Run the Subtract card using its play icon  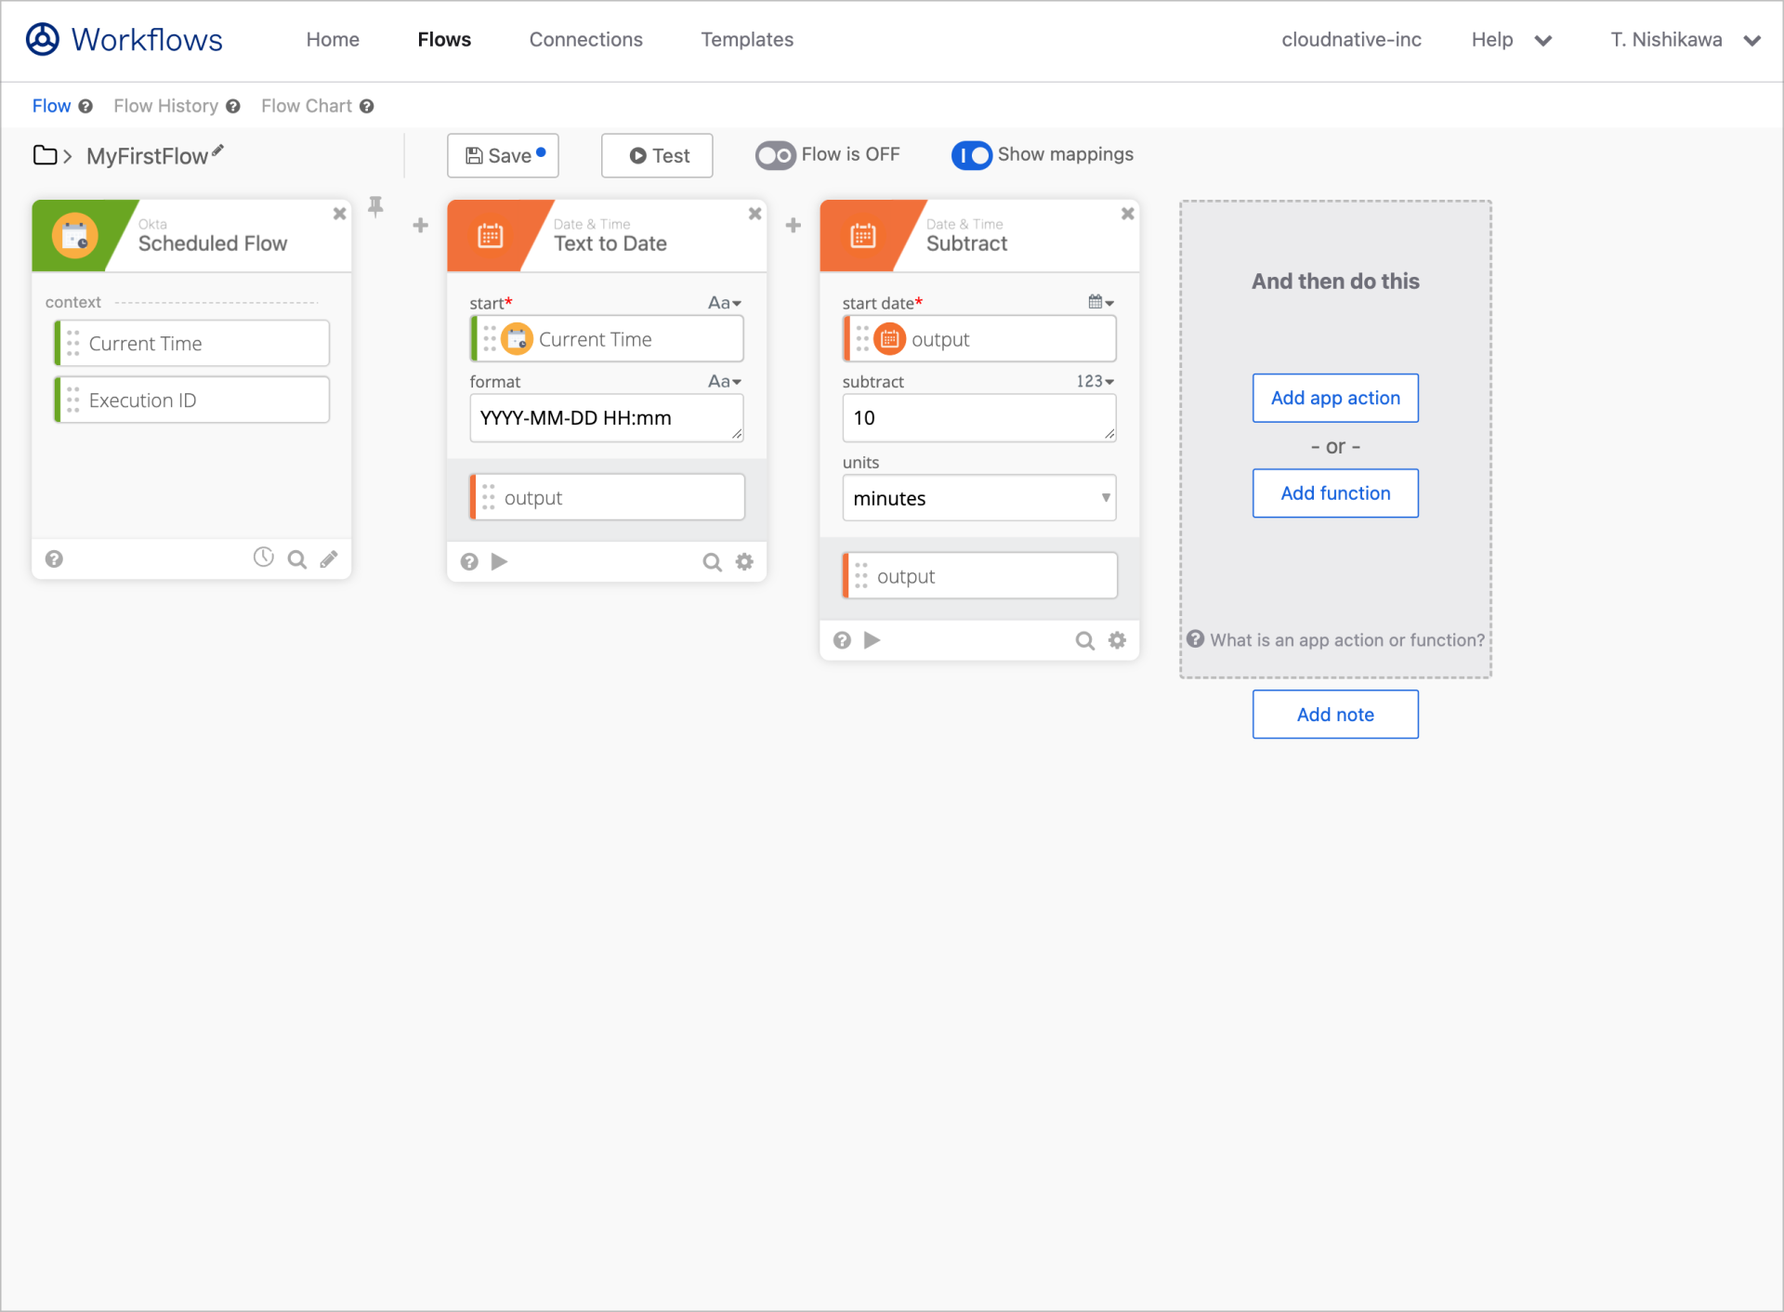pos(872,640)
